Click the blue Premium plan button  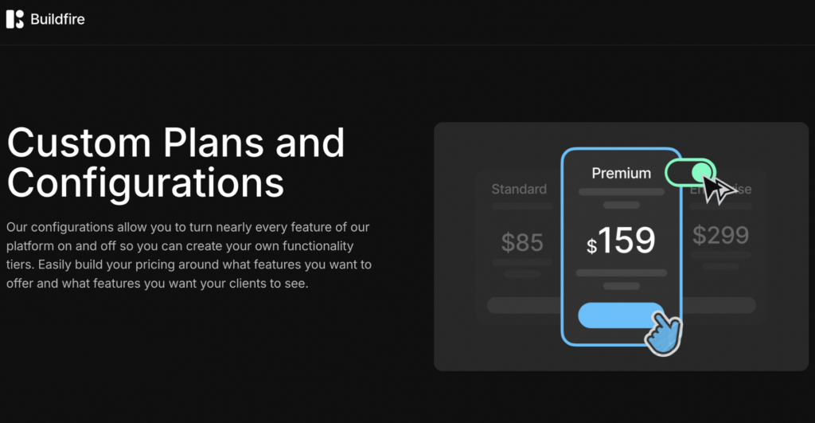pyautogui.click(x=621, y=315)
